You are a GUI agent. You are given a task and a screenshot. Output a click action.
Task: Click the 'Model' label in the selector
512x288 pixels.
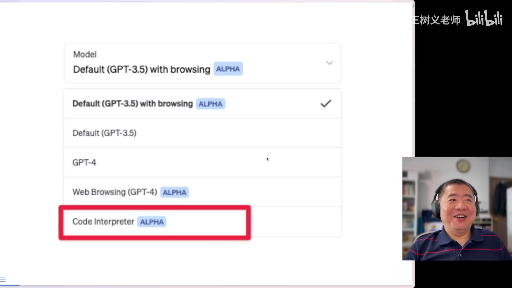(85, 54)
